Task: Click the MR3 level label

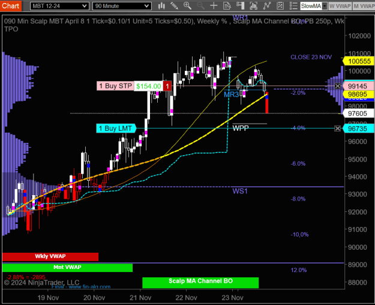Action: pos(231,95)
